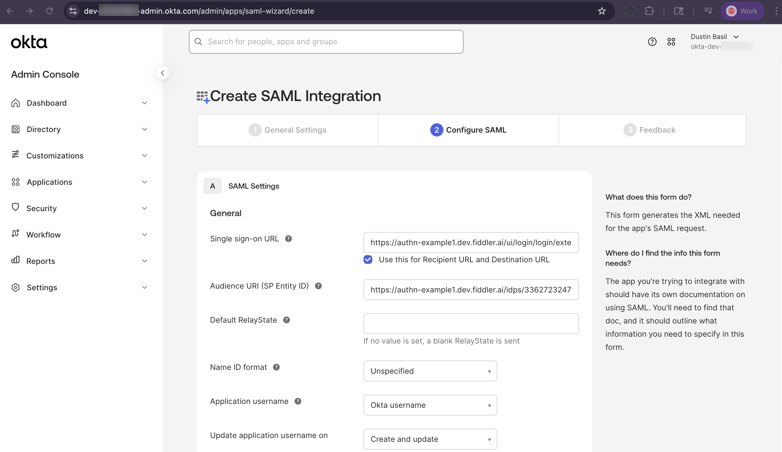Open the Name ID format dropdown
This screenshot has height=452, width=782.
point(430,371)
